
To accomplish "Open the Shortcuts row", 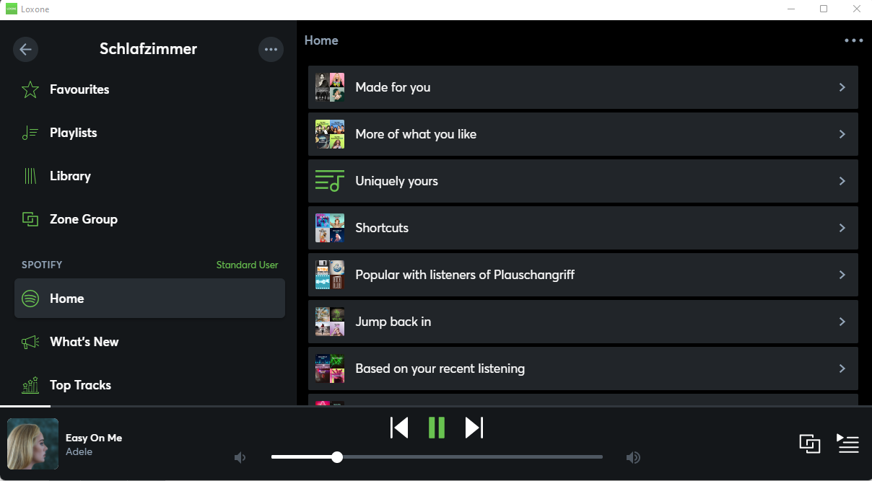I will pyautogui.click(x=583, y=228).
